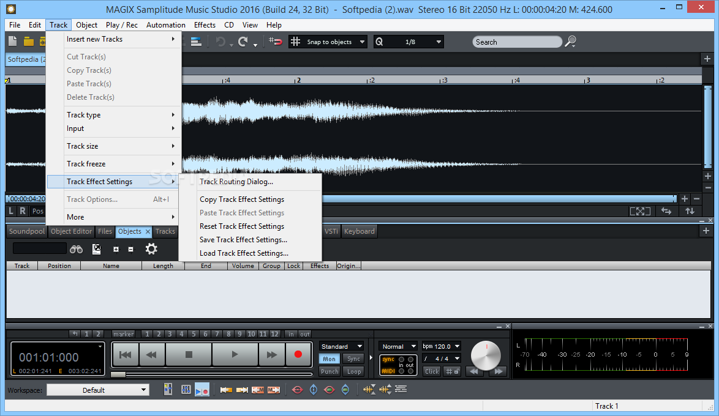Open the Objects panel settings gear

coord(151,249)
